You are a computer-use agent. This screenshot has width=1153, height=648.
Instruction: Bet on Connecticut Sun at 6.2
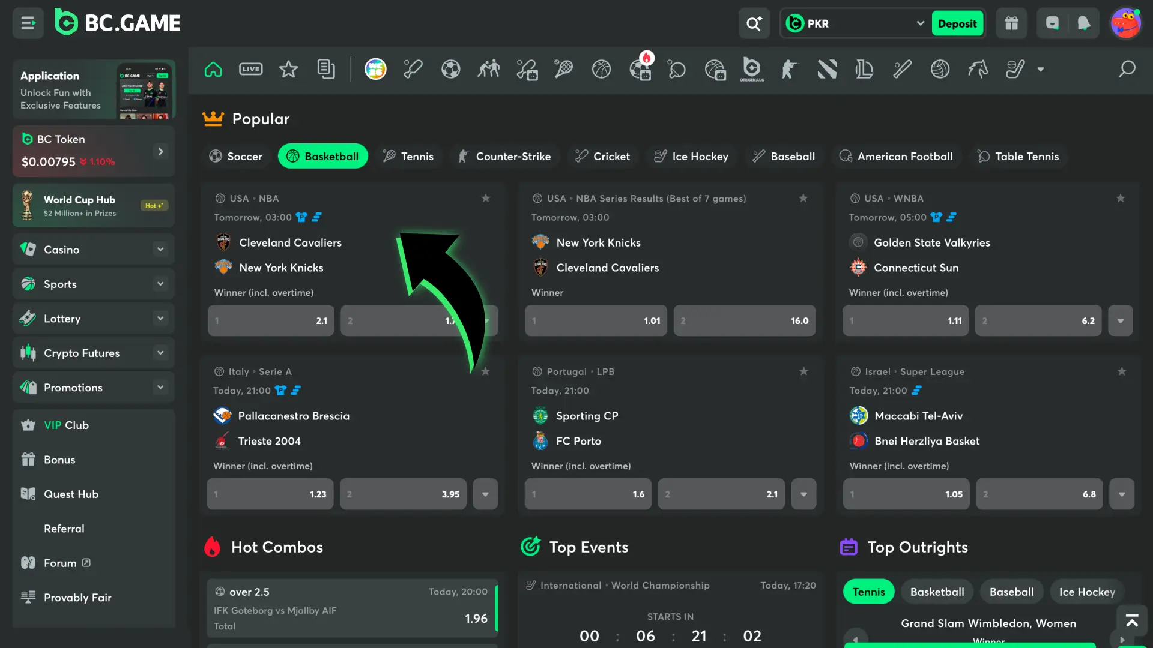pos(1038,320)
